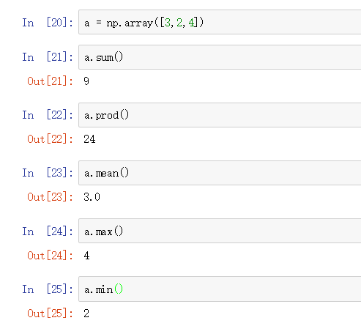The height and width of the screenshot is (326, 361).
Task: Click the output value 2 of Out[25]
Action: 86,314
